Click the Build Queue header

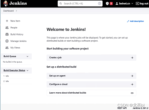point(10,56)
